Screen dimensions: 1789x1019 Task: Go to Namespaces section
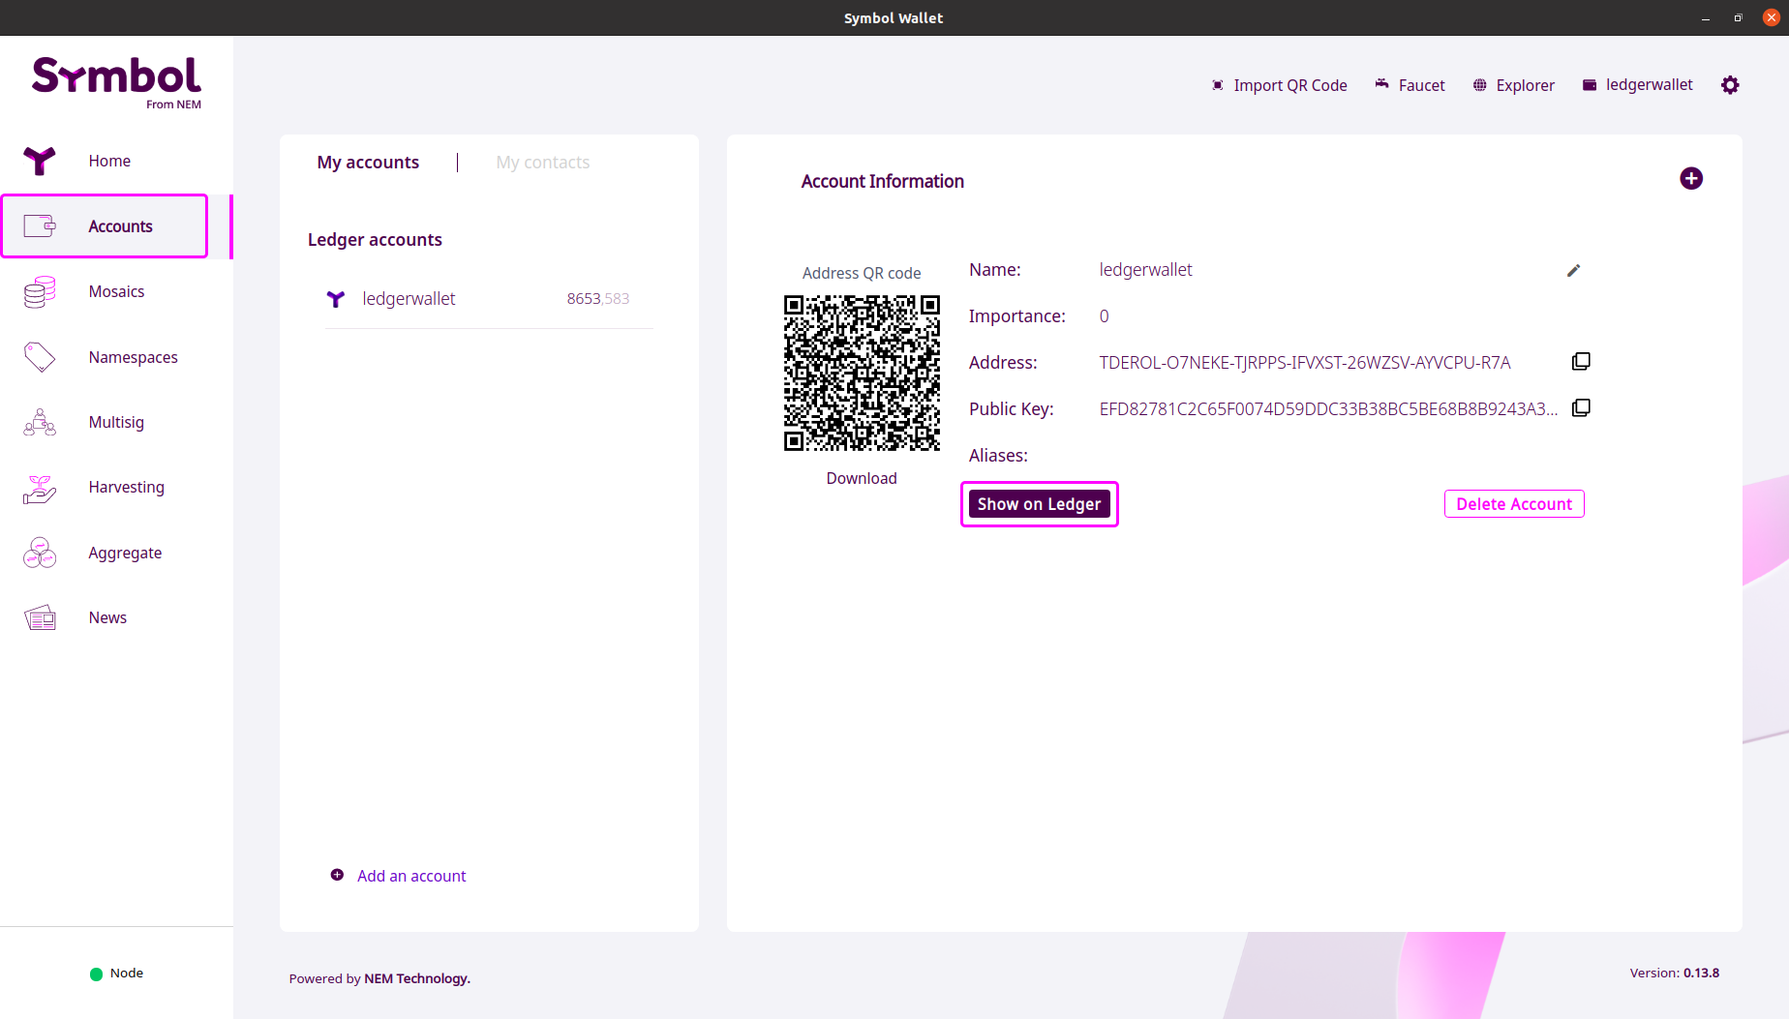click(134, 357)
